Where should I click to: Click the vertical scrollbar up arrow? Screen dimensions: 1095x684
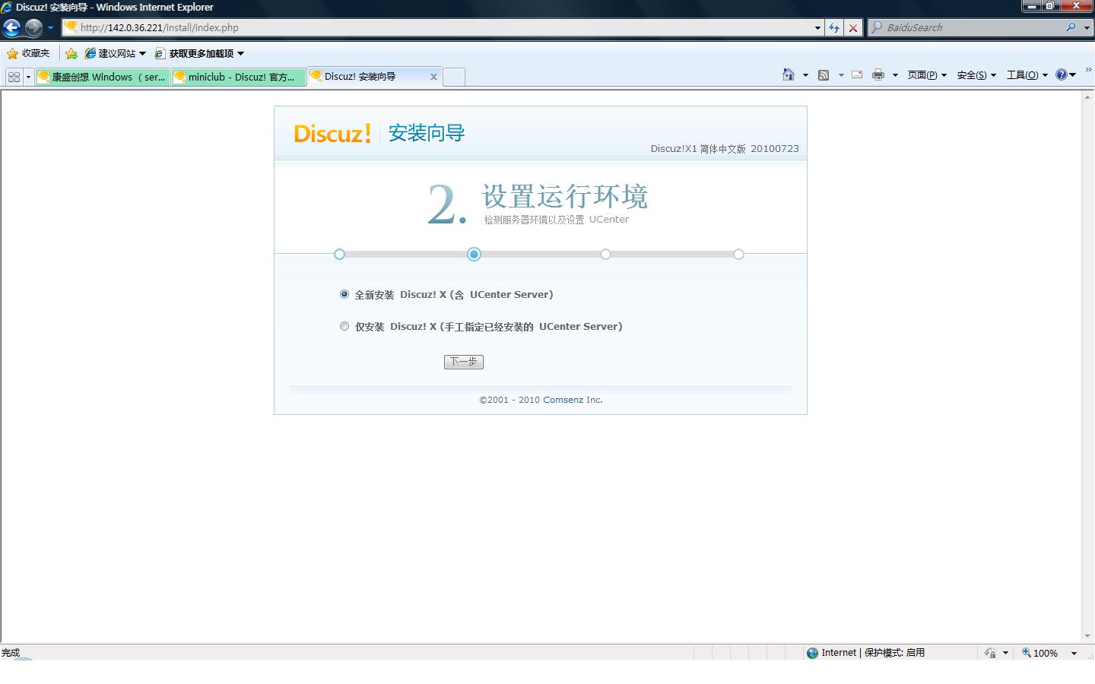click(x=1088, y=97)
